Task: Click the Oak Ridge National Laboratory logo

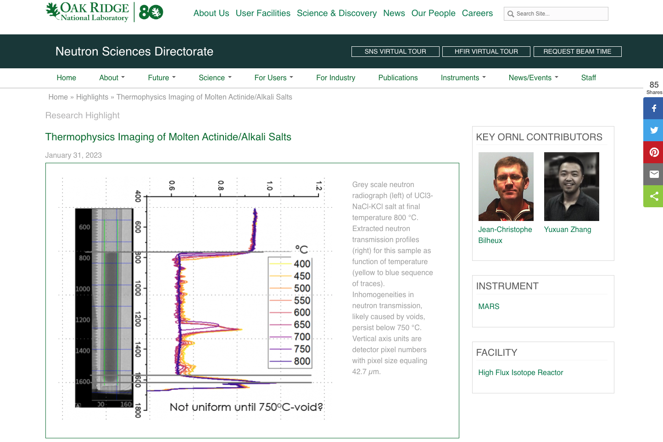Action: tap(88, 12)
